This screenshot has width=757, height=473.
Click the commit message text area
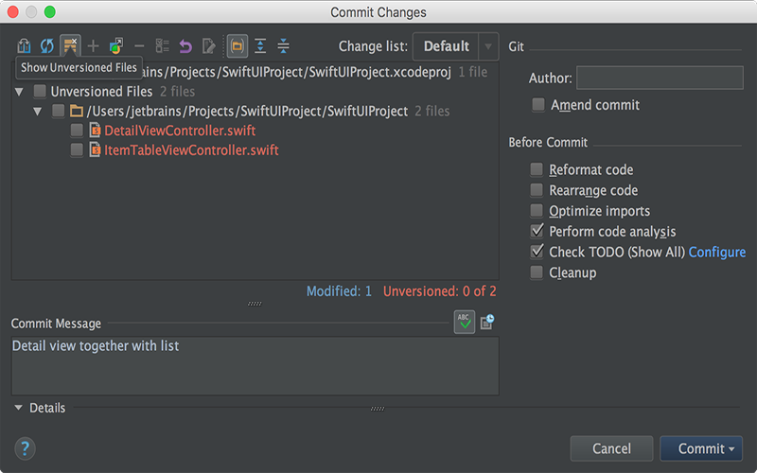pos(255,366)
